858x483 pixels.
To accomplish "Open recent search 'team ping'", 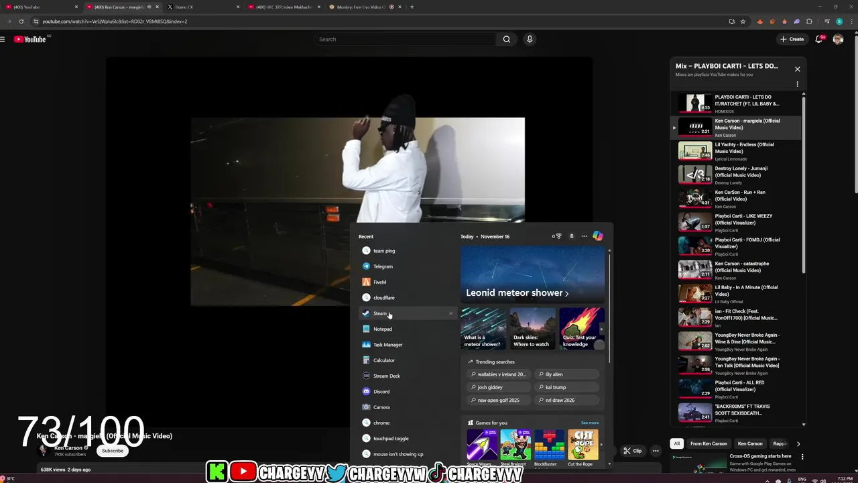I will 406,251.
